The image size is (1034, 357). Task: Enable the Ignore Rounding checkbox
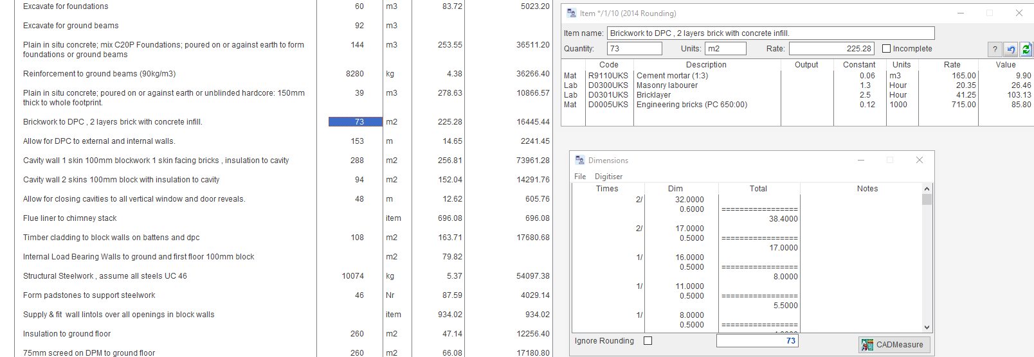[648, 341]
